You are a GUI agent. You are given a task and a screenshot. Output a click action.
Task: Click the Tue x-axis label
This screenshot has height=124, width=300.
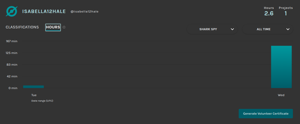(34, 95)
